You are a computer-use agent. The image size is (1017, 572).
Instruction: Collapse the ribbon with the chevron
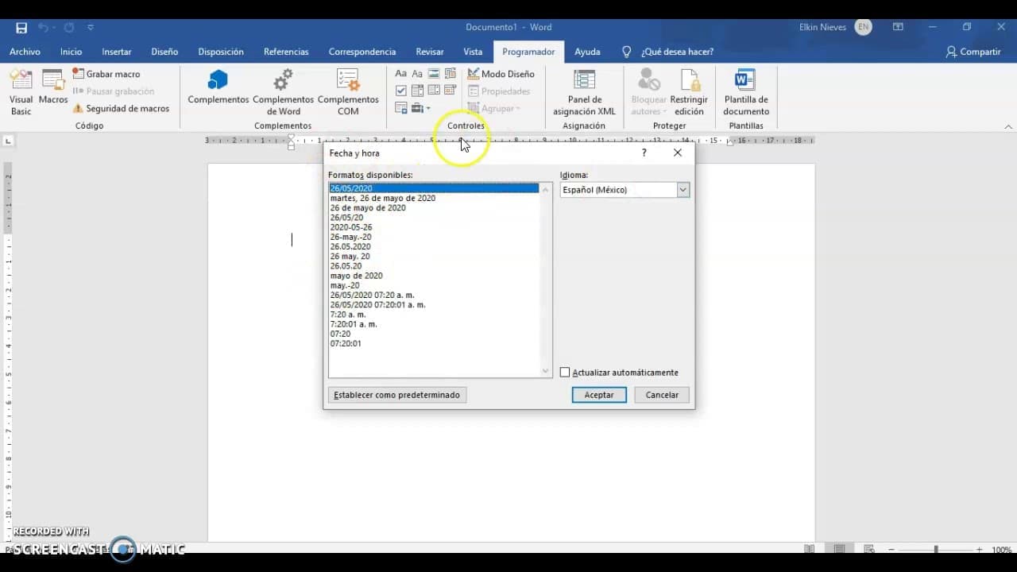(x=1008, y=127)
